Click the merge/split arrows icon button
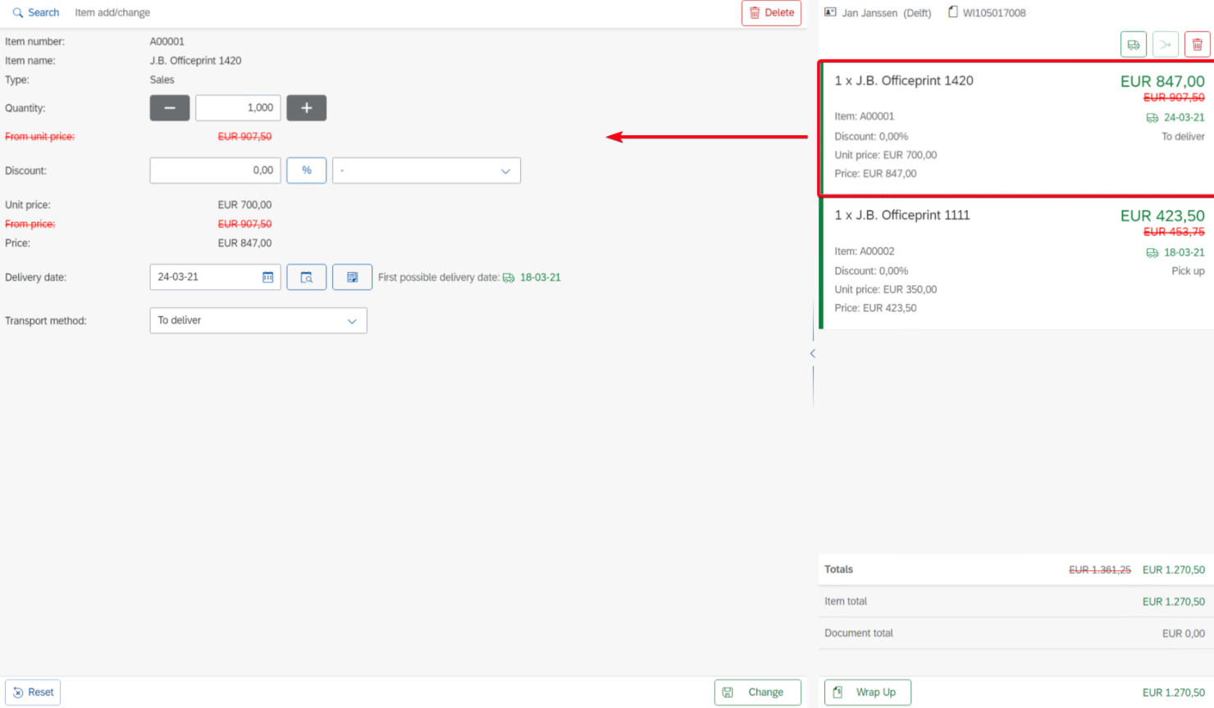 pyautogui.click(x=1165, y=44)
